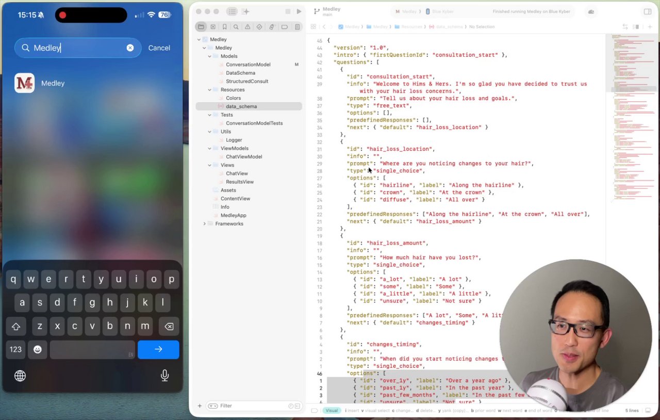The height and width of the screenshot is (420, 660).
Task: Collapse the ViewModels group
Action: [210, 149]
